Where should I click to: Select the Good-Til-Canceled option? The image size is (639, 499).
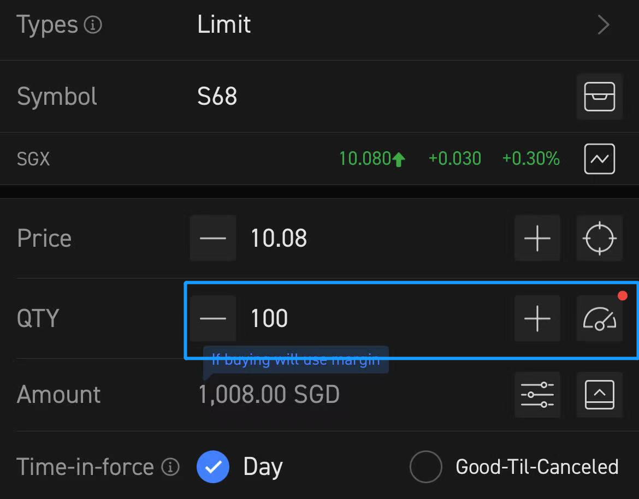[x=425, y=467]
